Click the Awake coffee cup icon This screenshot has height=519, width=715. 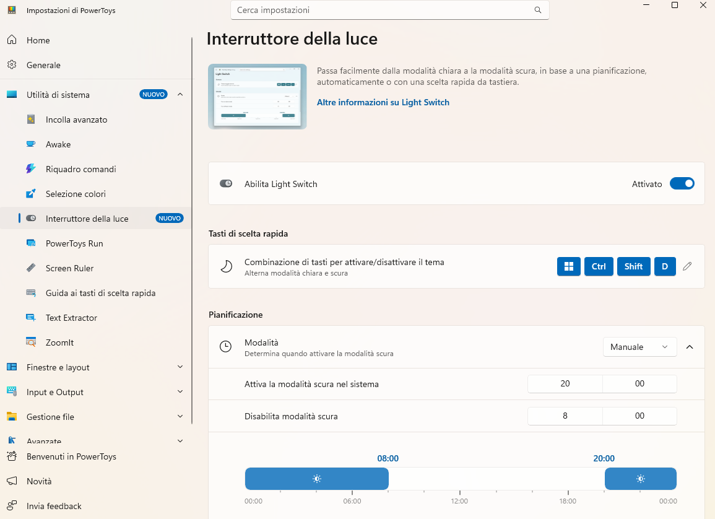tap(31, 144)
